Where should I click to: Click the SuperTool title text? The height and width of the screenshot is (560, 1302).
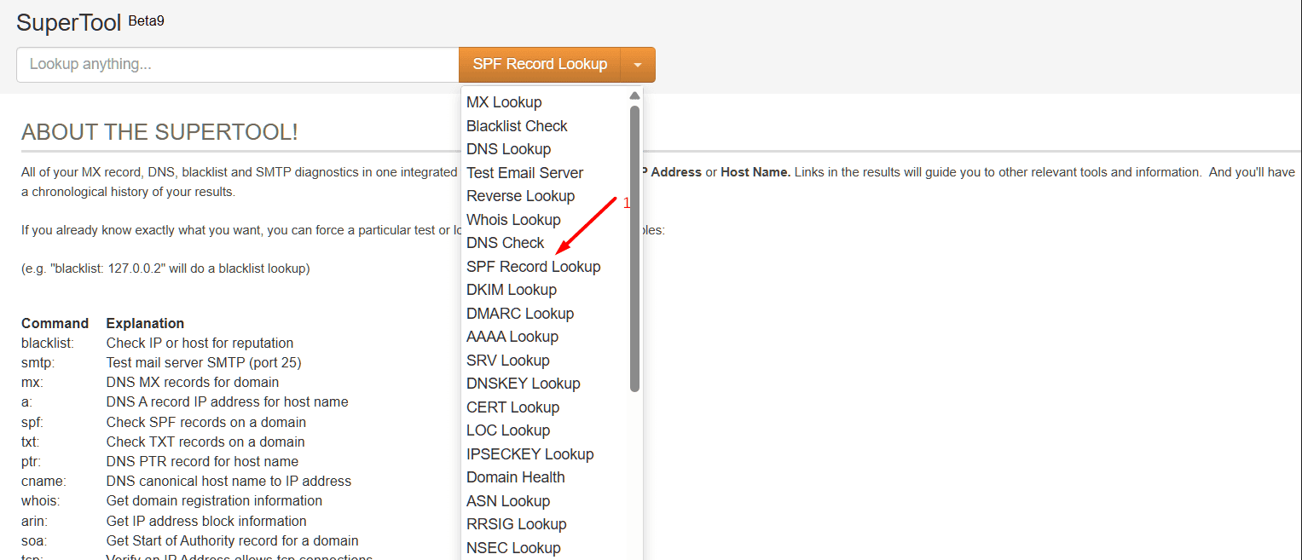click(69, 23)
